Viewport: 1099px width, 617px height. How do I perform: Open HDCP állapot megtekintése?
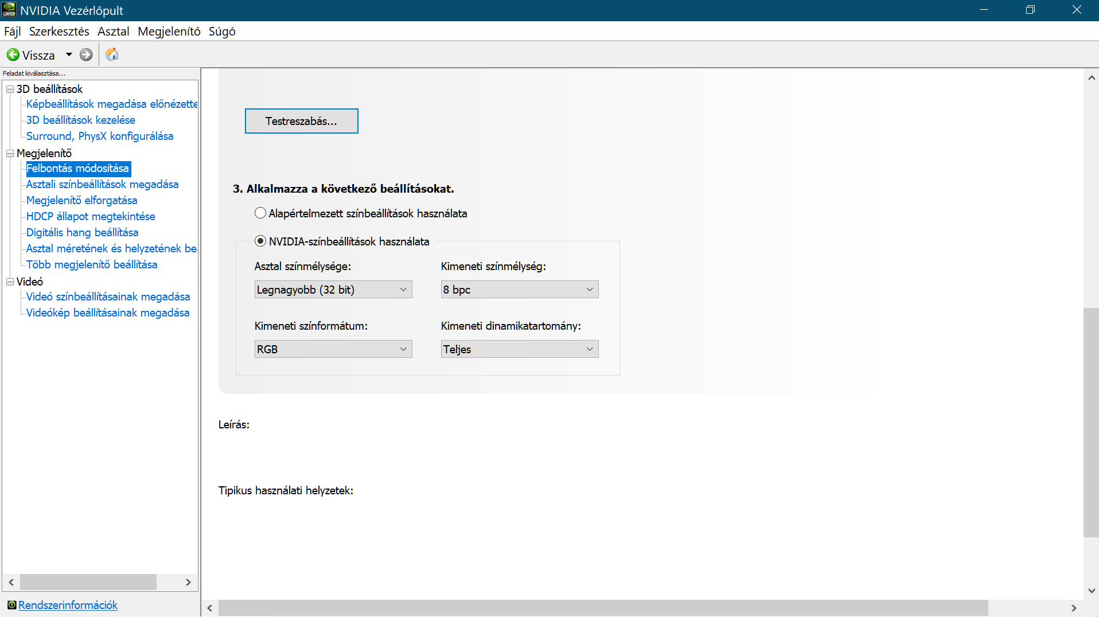91,216
